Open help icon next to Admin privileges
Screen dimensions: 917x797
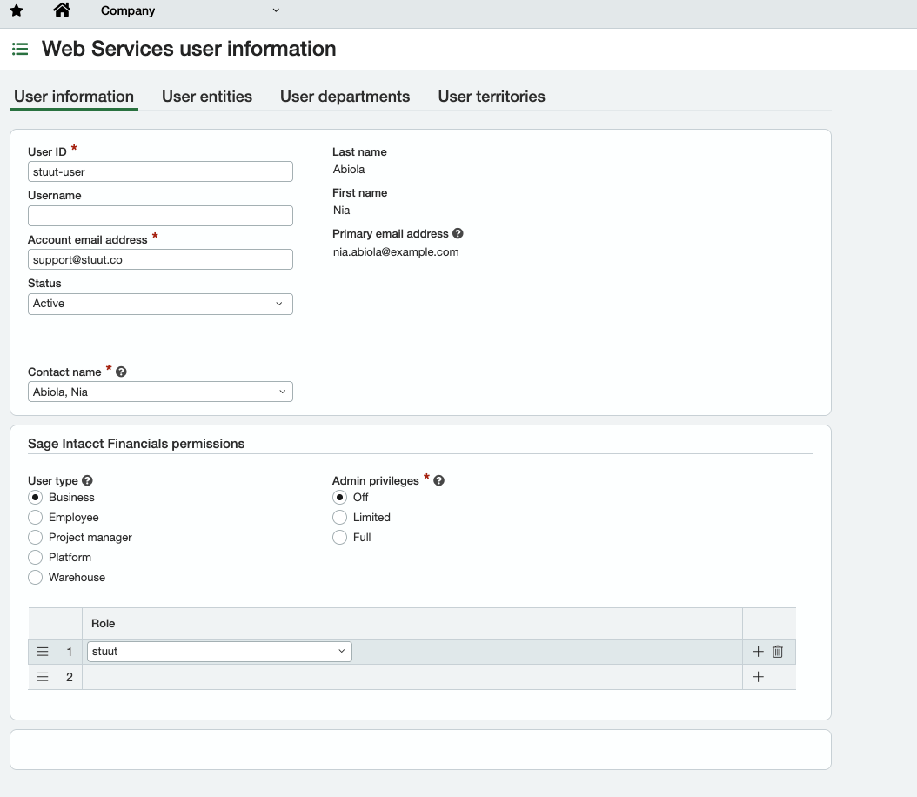[438, 480]
